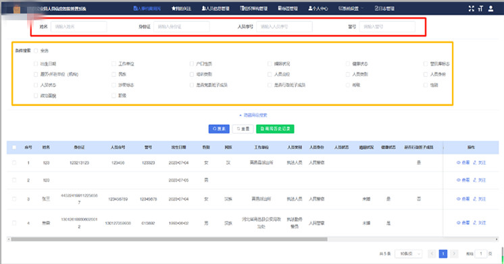This screenshot has height=264, width=504.
Task: Click 查看 view link in row 3 张三
Action: (x=463, y=199)
